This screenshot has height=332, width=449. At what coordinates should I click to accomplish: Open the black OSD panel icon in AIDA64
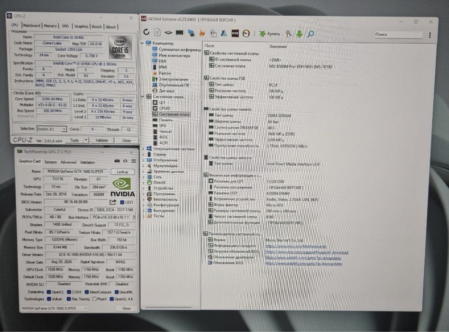pyautogui.click(x=235, y=33)
